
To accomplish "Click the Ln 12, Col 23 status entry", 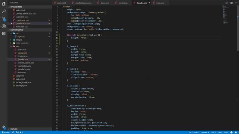I will [x=194, y=133].
